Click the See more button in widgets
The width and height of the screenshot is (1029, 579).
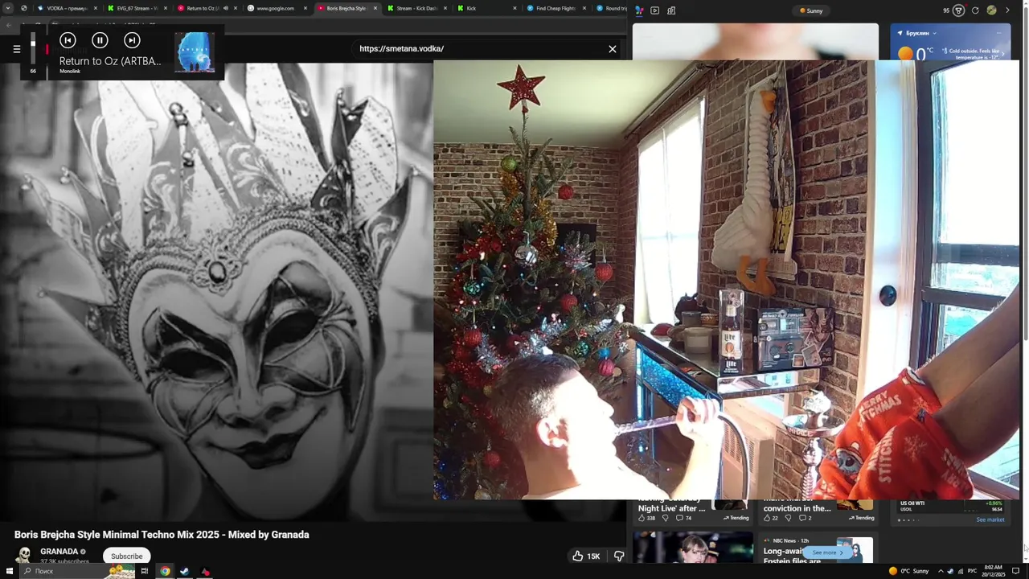click(828, 552)
